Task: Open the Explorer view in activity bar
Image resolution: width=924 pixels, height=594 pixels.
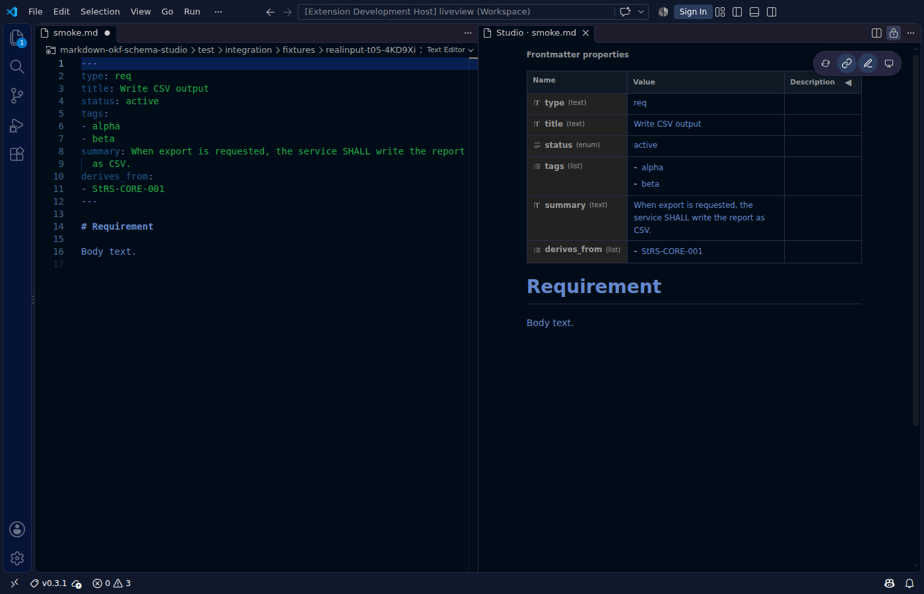Action: pos(17,38)
